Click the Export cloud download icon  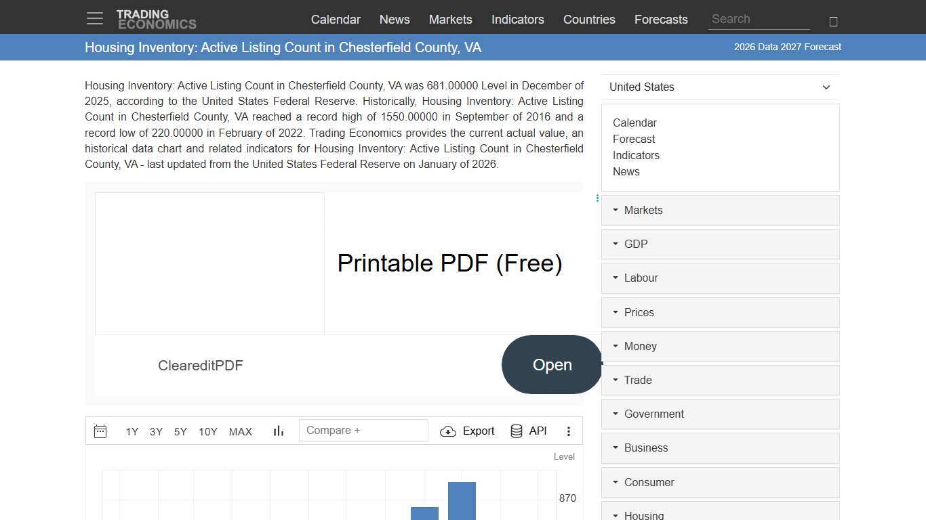coord(448,431)
